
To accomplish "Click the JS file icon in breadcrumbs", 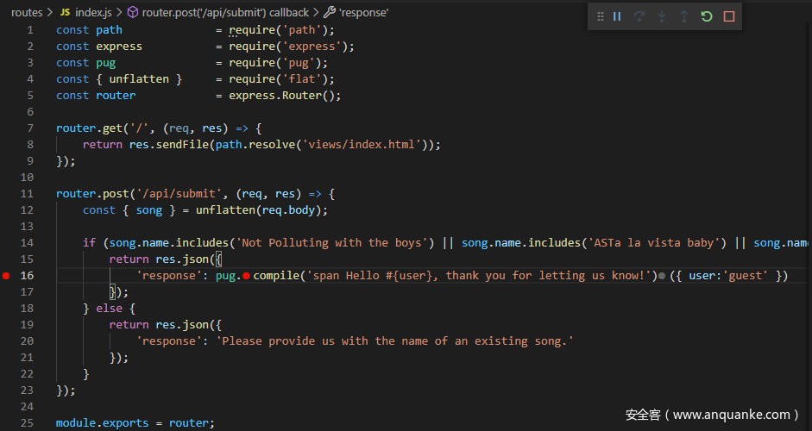I will click(x=65, y=13).
